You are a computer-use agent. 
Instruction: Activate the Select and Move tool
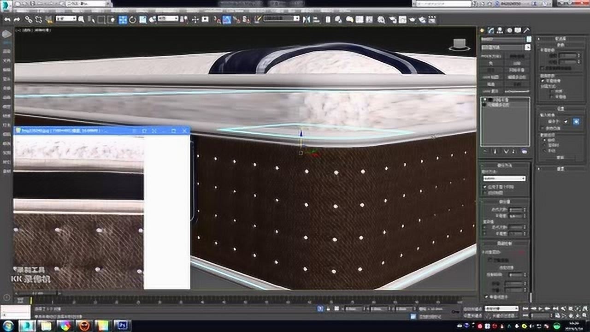point(123,19)
